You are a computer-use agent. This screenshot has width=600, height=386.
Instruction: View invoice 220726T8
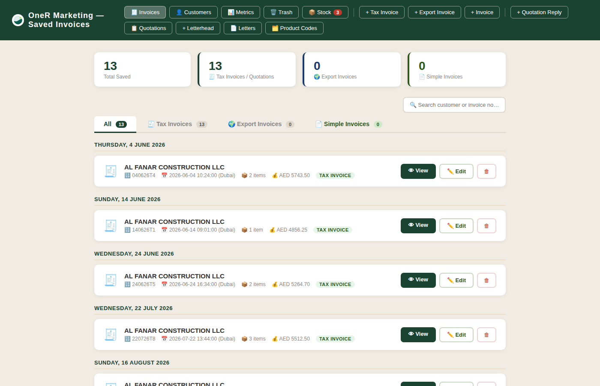point(418,335)
